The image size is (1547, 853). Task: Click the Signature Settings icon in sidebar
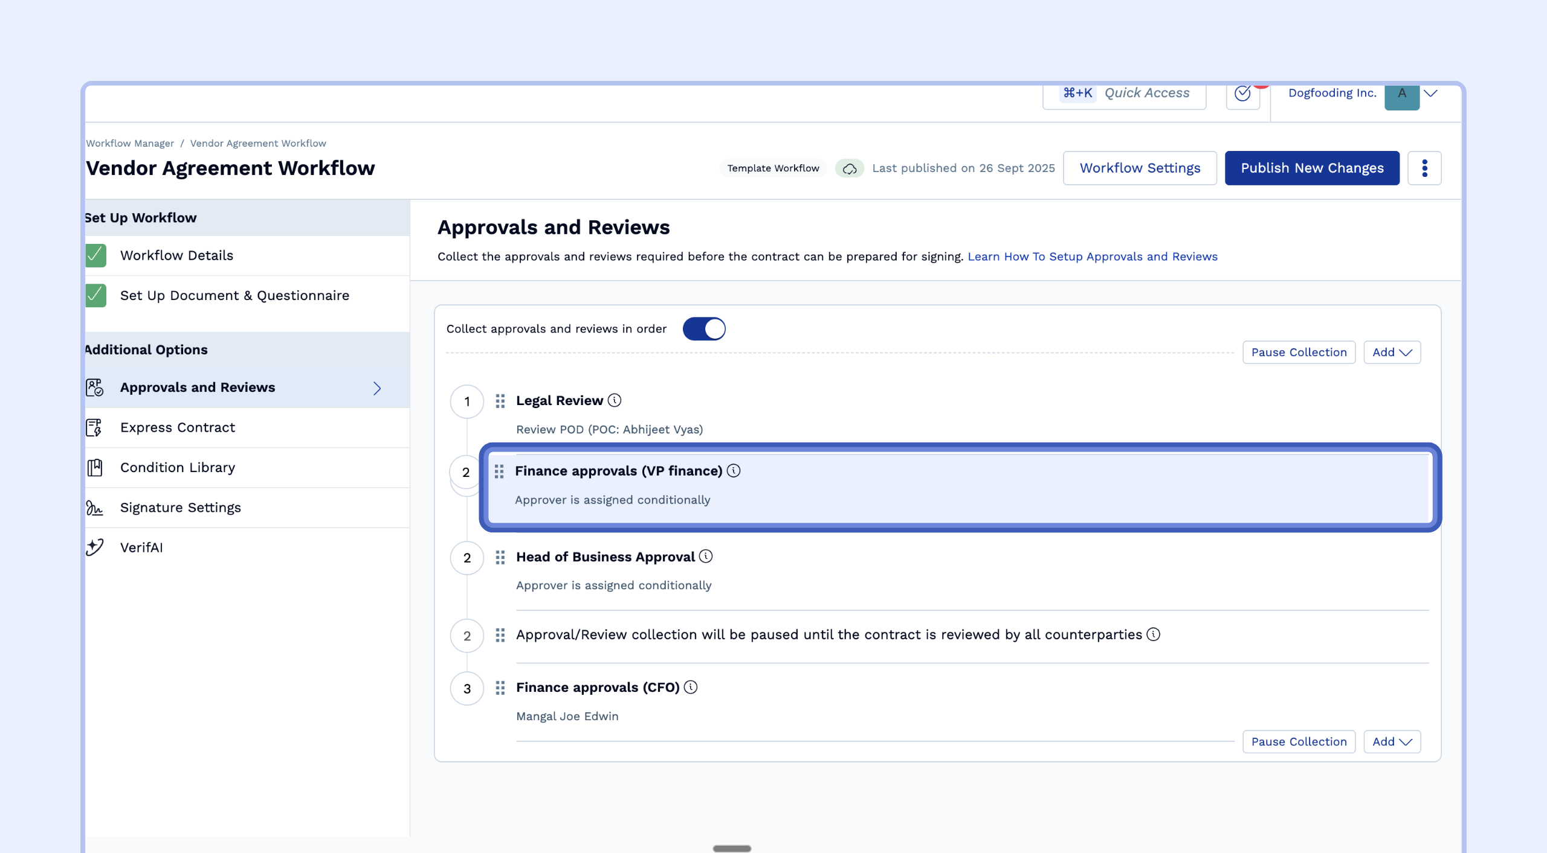point(94,508)
